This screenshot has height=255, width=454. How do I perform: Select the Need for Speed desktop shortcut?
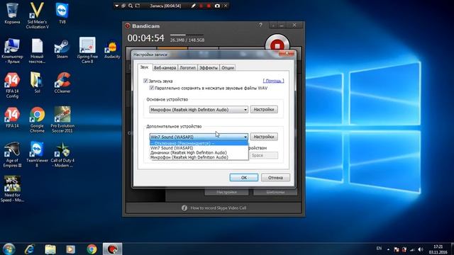[x=12, y=189]
